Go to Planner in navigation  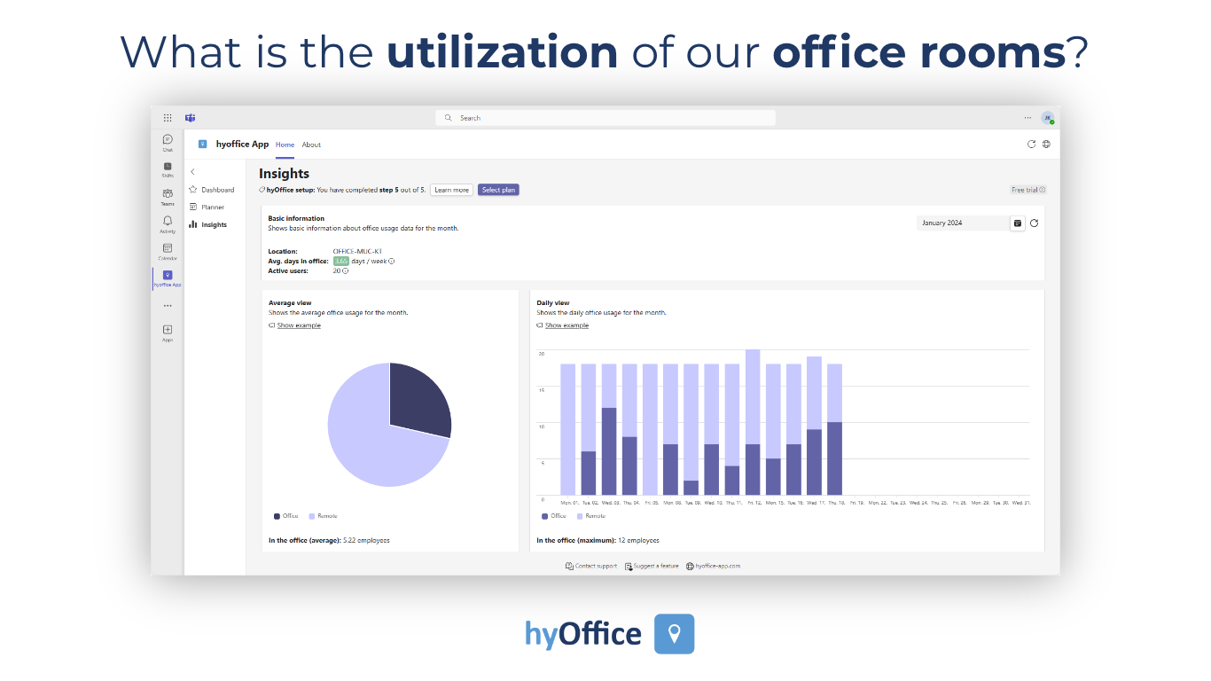click(x=207, y=207)
